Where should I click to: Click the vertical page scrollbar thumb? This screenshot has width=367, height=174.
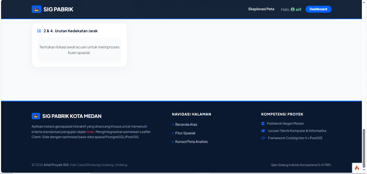click(x=364, y=148)
